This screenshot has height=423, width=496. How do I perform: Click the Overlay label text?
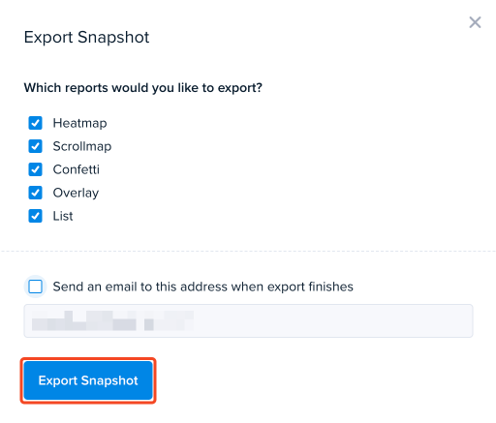click(76, 193)
